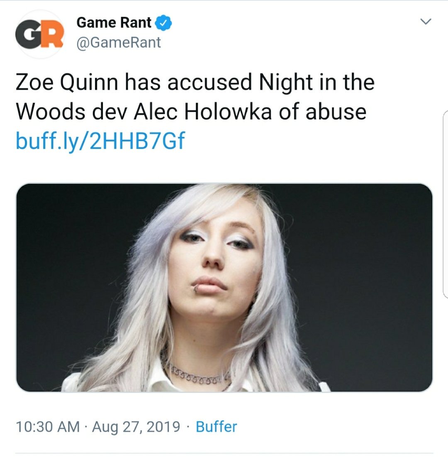Screen dimensions: 448x457
Task: View the attached tweet photo
Action: tap(224, 288)
